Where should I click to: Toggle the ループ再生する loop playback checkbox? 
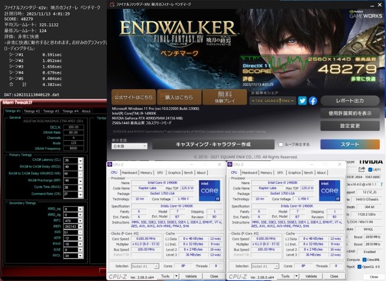280,145
